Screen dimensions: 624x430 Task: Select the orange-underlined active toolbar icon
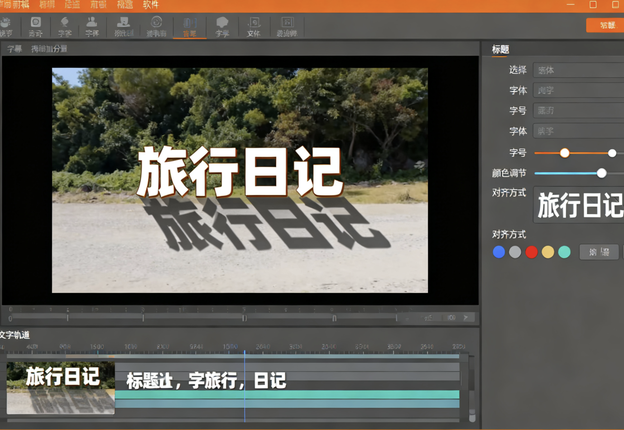pos(190,26)
